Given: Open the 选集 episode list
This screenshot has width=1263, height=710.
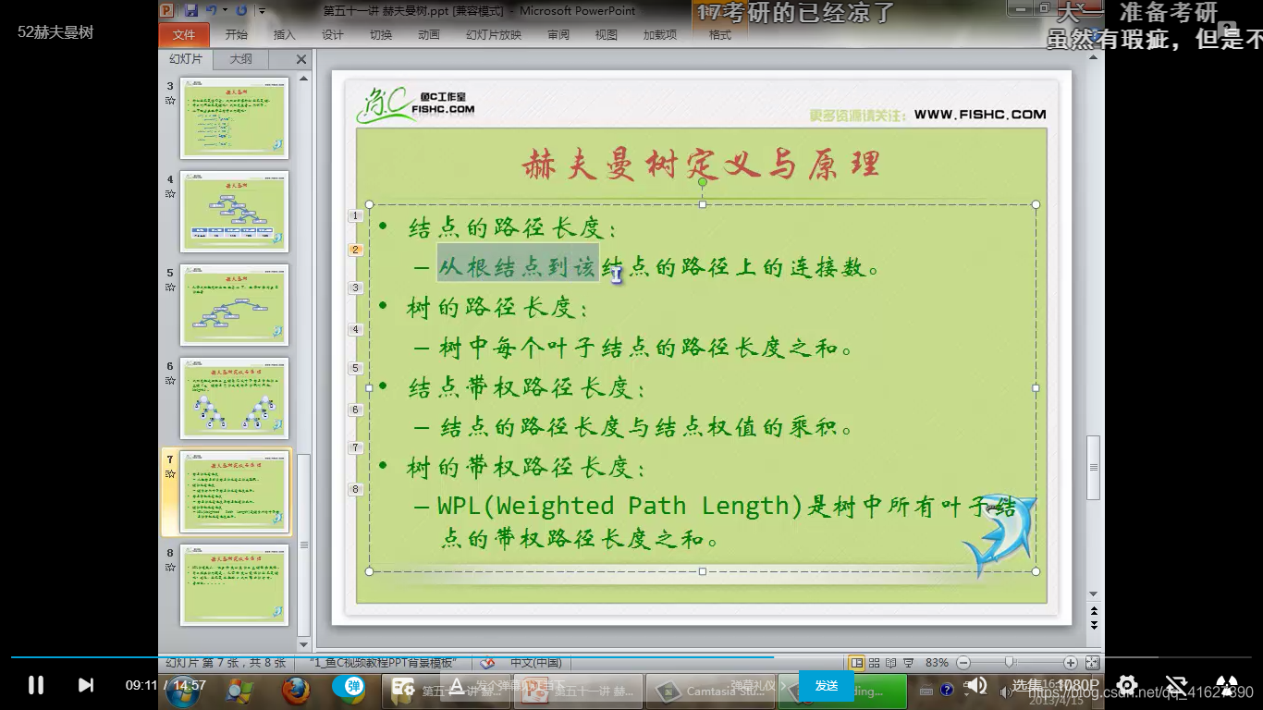Looking at the screenshot, I should tap(1026, 685).
